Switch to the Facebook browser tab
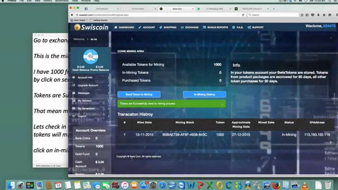The width and height of the screenshot is (338, 190). pyautogui.click(x=102, y=9)
